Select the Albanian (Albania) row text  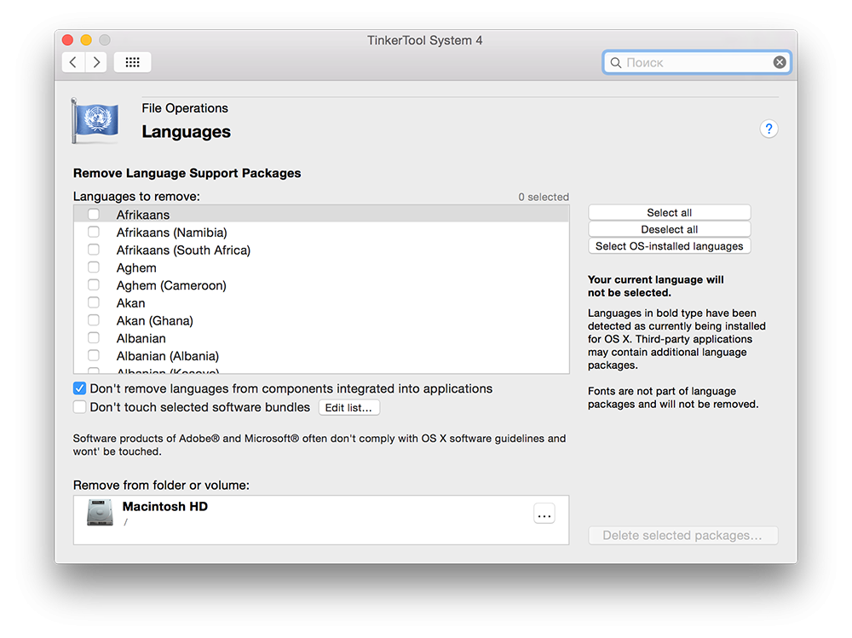168,357
